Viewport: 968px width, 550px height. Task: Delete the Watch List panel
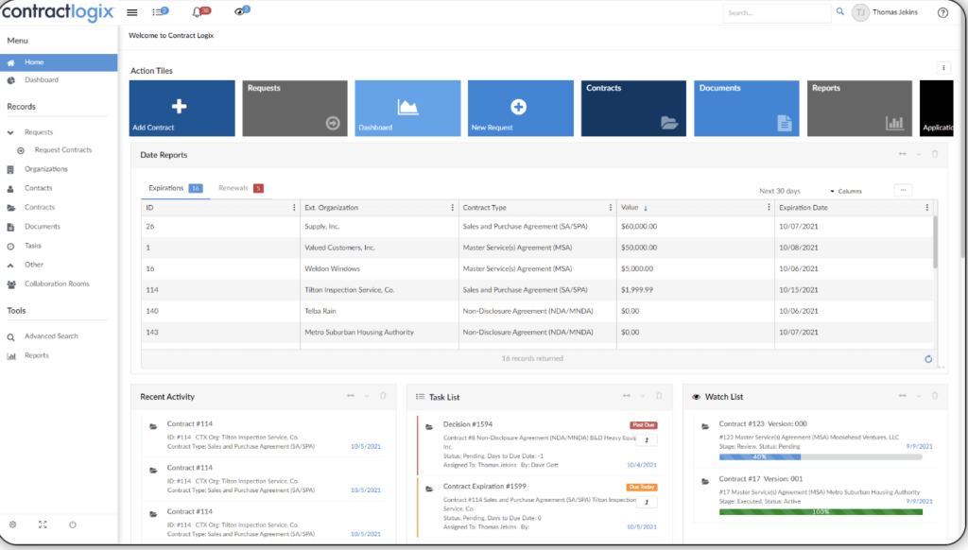tap(935, 396)
